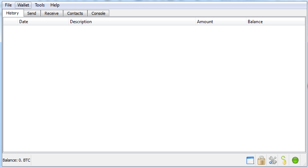The height and width of the screenshot is (167, 308).
Task: Open the Help menu
Action: click(55, 5)
